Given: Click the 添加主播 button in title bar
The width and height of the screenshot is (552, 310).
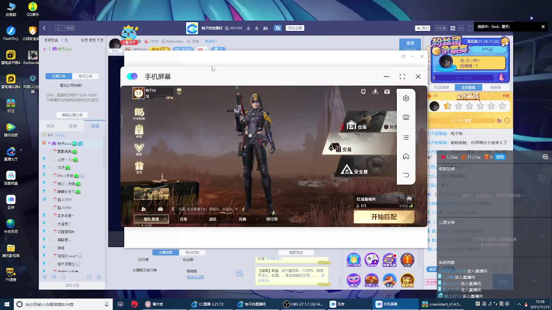Looking at the screenshot, I should [295, 28].
